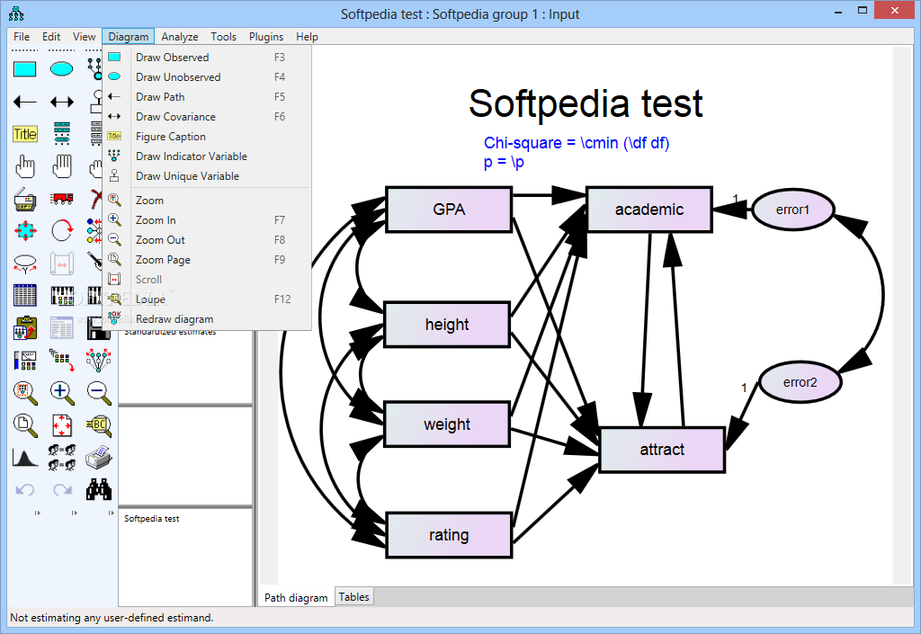Click the minus magnifier zoom out toolbar icon

click(98, 393)
